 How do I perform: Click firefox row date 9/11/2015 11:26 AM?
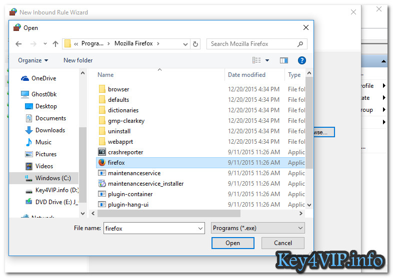[253, 163]
